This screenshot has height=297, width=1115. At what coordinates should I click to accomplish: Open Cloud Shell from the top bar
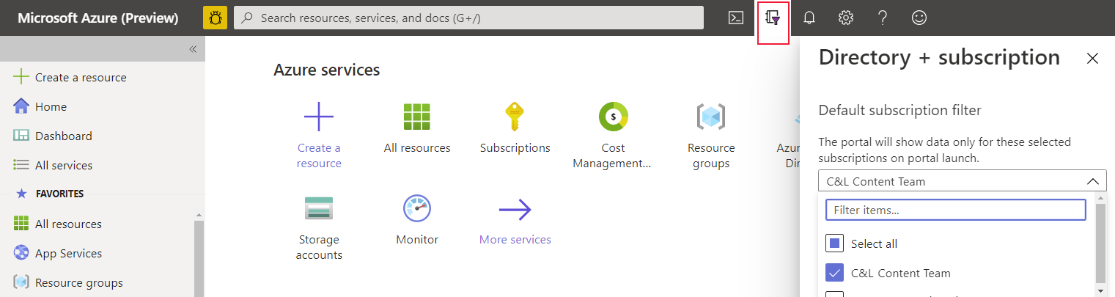pos(736,18)
